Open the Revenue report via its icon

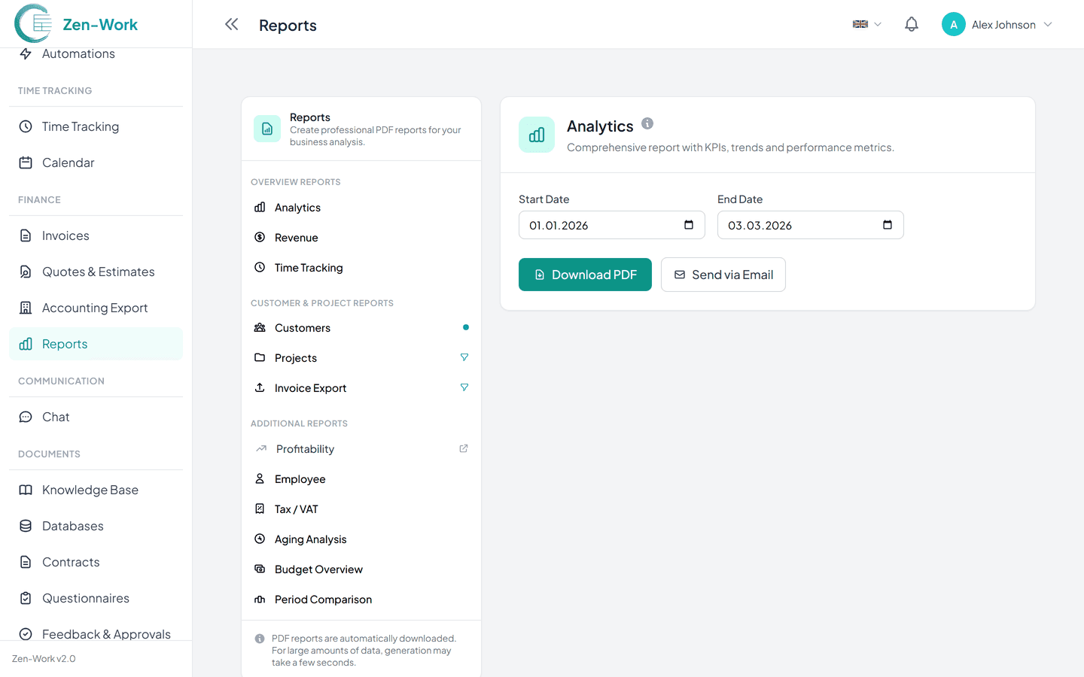pyautogui.click(x=260, y=237)
